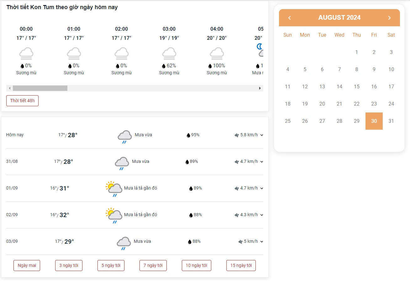The height and width of the screenshot is (281, 410).
Task: Select August 15 in the calendar
Action: coord(357,86)
